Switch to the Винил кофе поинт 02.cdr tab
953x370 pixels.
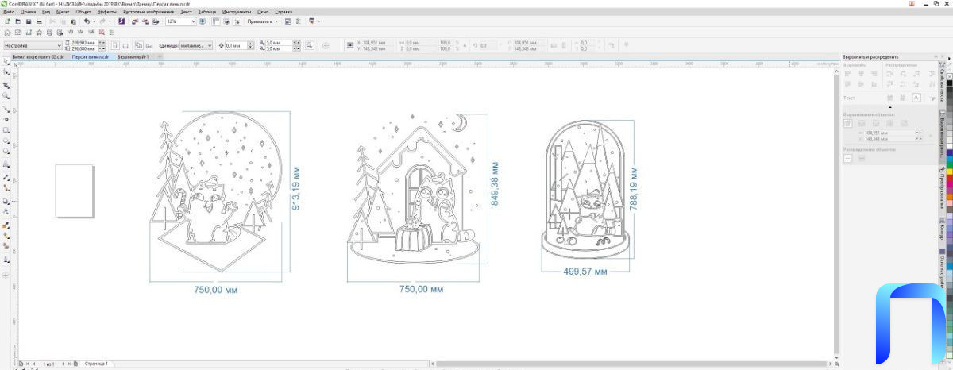[37, 57]
